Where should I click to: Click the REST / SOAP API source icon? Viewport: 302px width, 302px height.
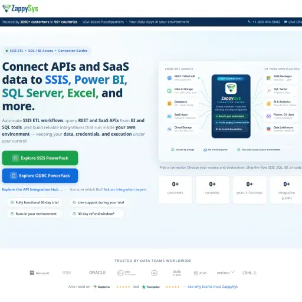[169, 78]
